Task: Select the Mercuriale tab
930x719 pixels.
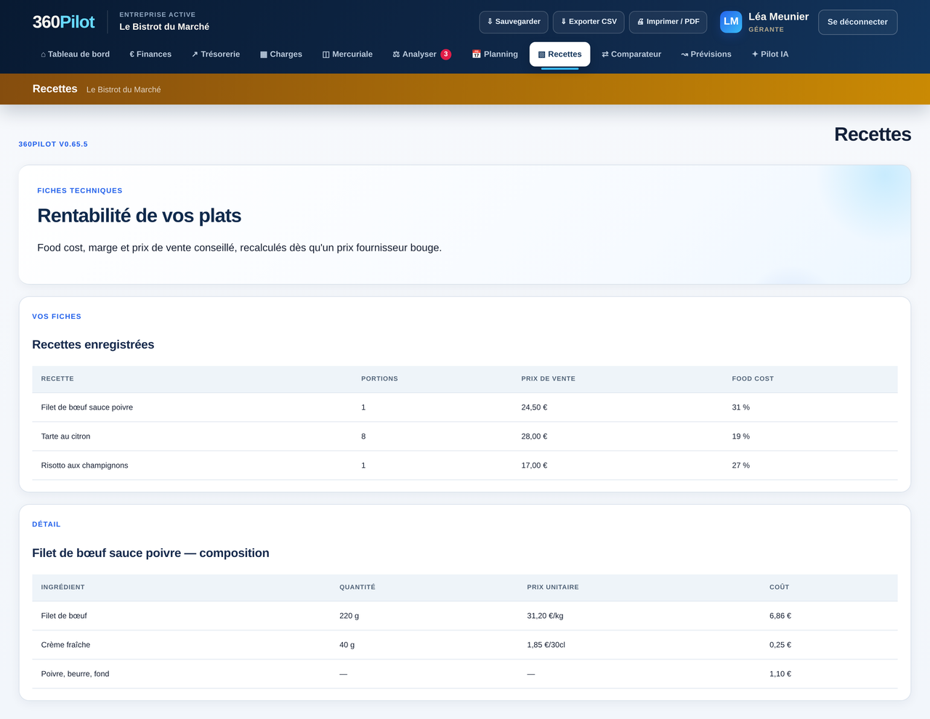Action: (x=347, y=54)
